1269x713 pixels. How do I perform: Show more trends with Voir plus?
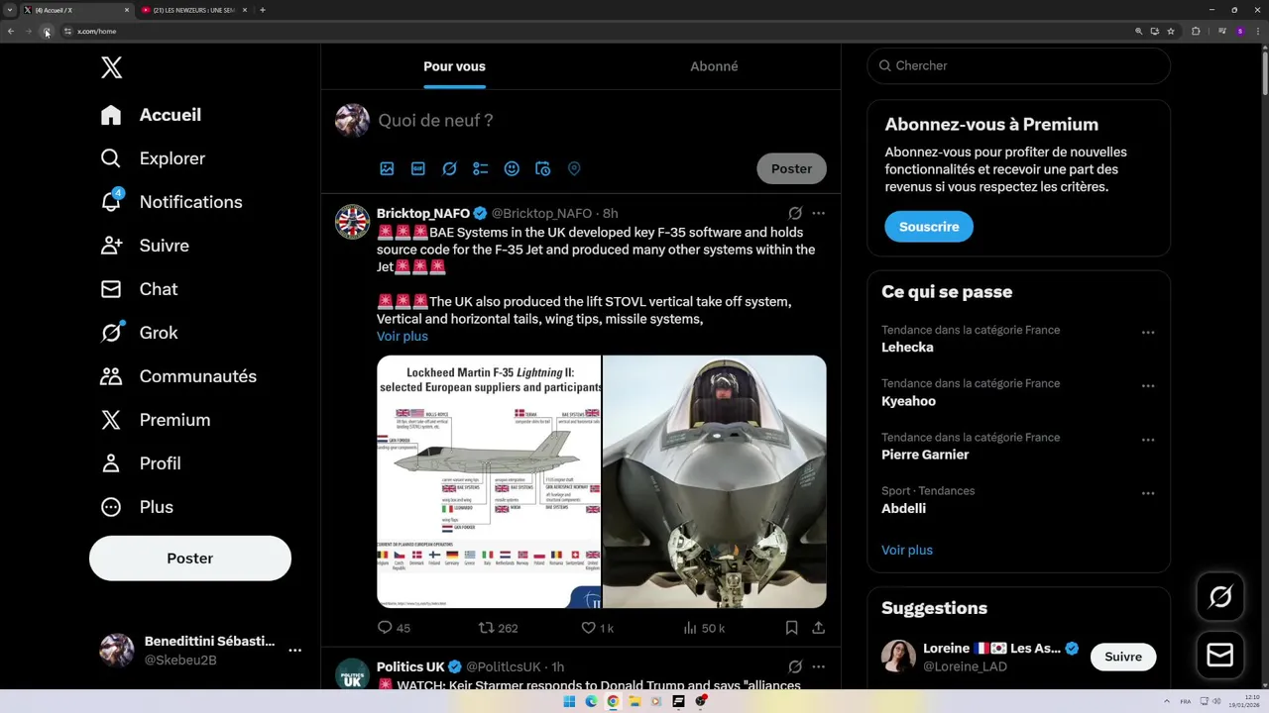[x=907, y=551]
